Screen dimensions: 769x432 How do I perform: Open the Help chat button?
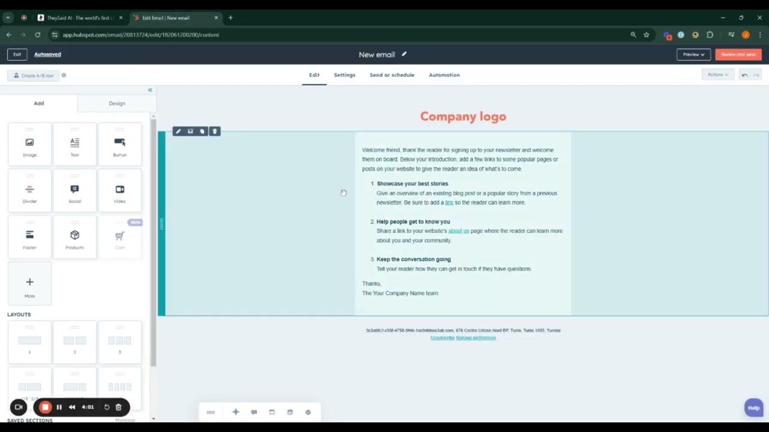753,407
